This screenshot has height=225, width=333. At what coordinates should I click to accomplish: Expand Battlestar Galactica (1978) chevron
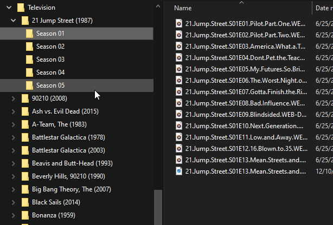[13, 137]
